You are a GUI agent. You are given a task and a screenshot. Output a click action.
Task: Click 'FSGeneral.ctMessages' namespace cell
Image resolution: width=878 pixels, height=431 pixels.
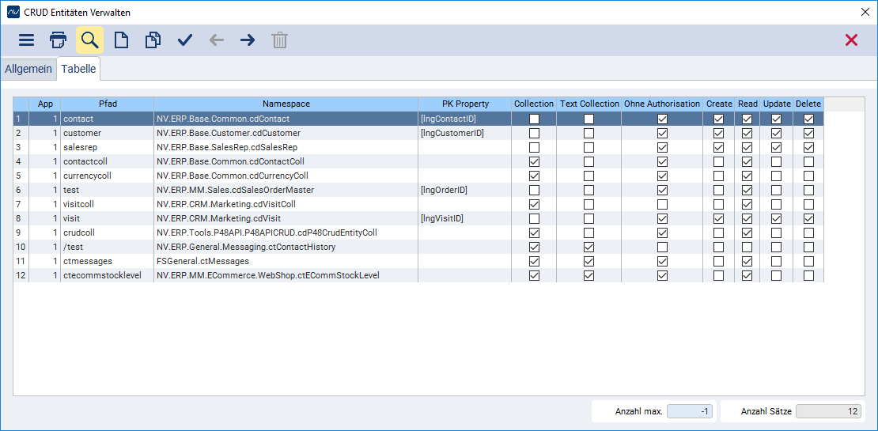coord(286,262)
